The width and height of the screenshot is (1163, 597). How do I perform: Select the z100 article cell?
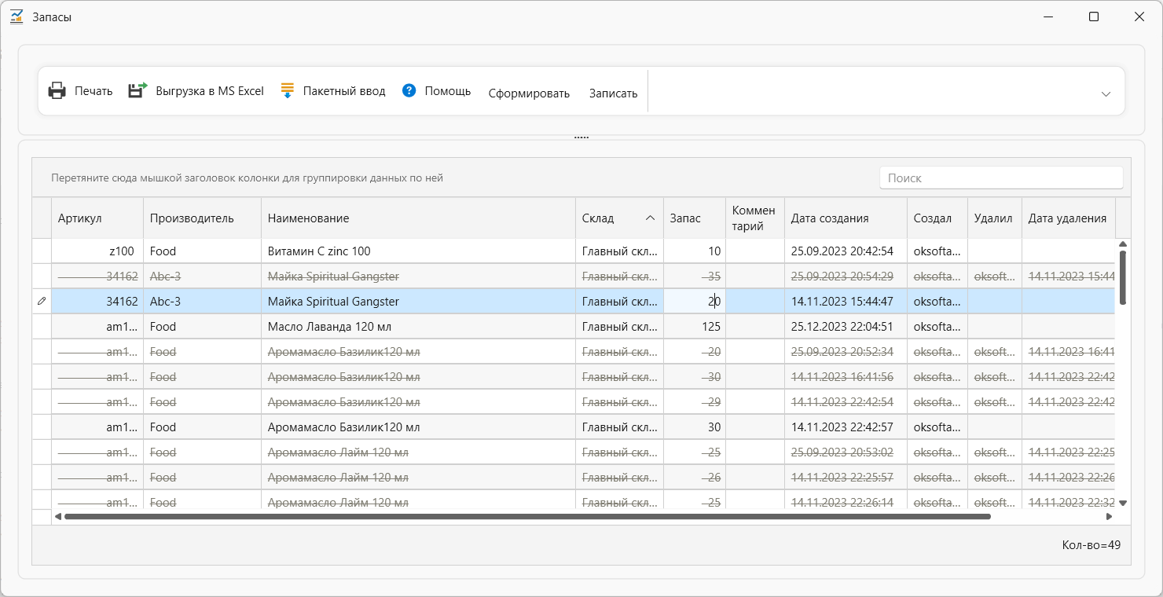click(x=97, y=251)
